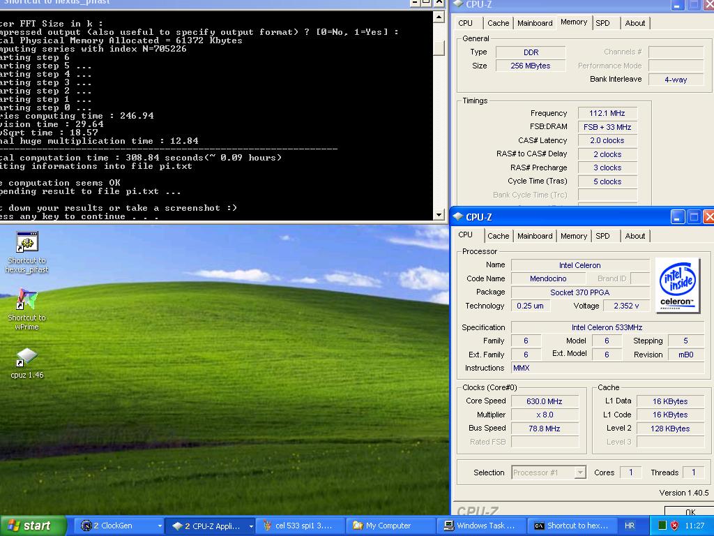Image resolution: width=714 pixels, height=536 pixels.
Task: Click the Revision mB0 value
Action: (686, 355)
